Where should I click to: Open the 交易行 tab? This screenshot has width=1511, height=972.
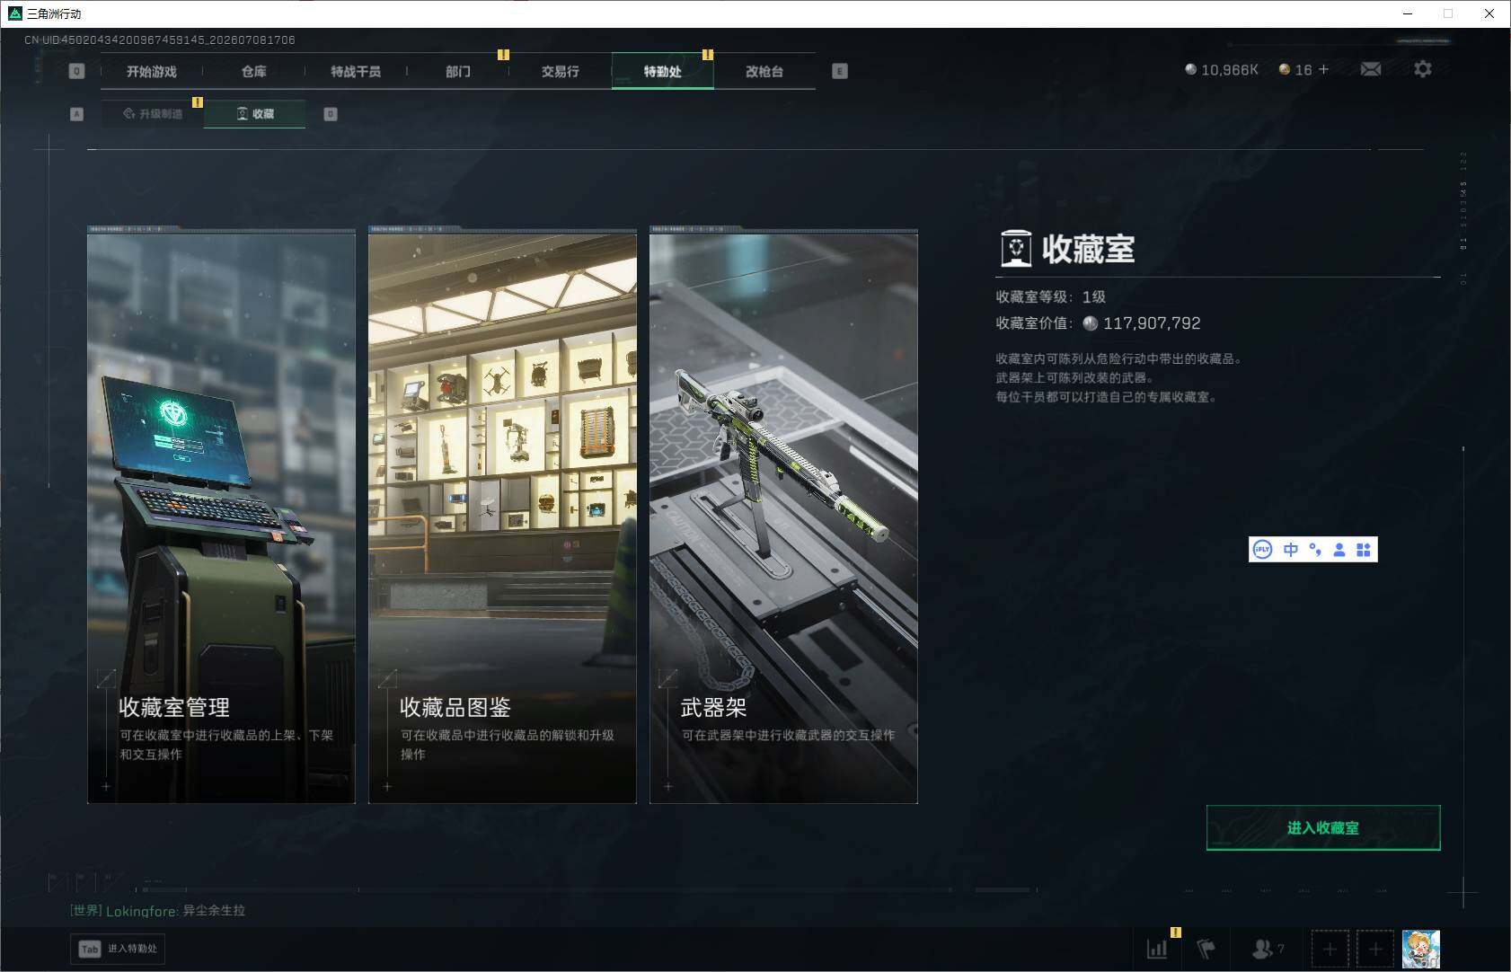tap(560, 71)
